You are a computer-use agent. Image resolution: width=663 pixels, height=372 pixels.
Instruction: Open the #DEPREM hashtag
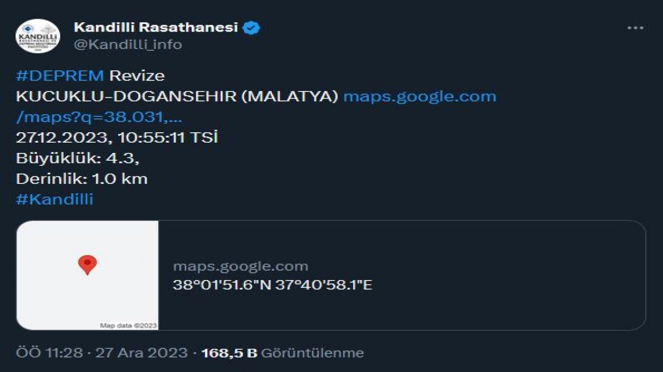tap(58, 75)
